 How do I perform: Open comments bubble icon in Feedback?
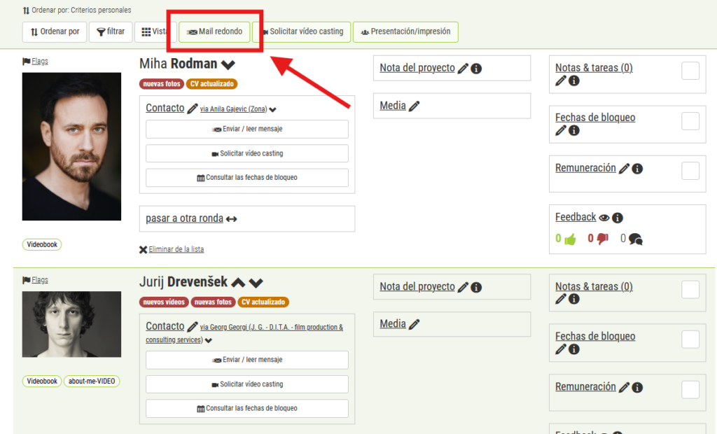click(x=635, y=239)
